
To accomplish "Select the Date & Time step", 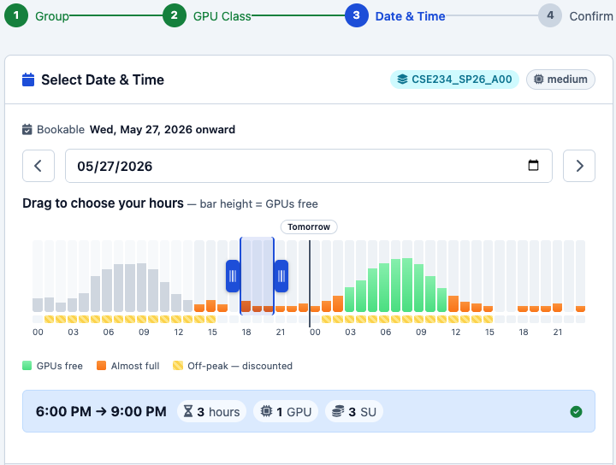I will pos(357,15).
